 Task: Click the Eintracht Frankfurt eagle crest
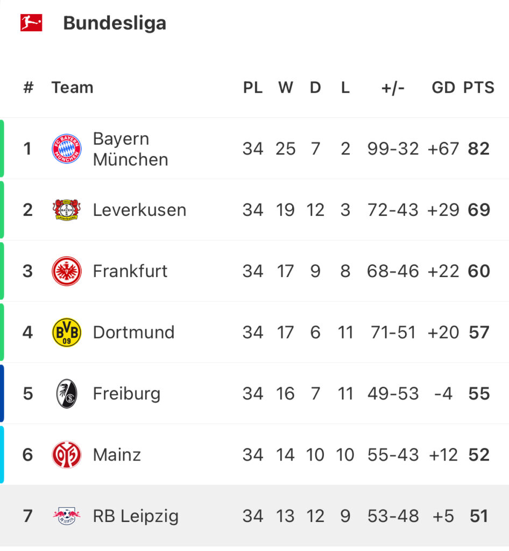pyautogui.click(x=67, y=271)
